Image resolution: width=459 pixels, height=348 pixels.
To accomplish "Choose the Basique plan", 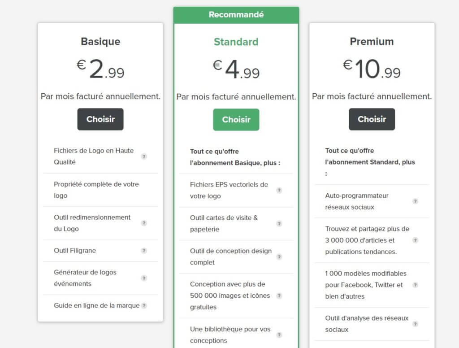I will 100,119.
